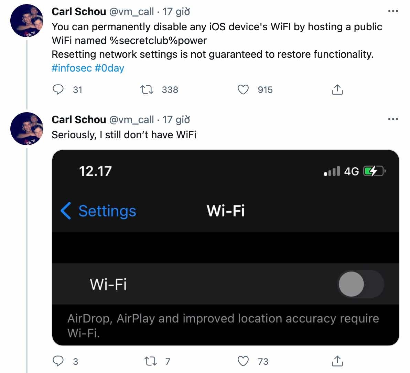Share the 'Seriously, I still don't have WiFi' tweet
Image resolution: width=410 pixels, height=373 pixels.
click(337, 361)
